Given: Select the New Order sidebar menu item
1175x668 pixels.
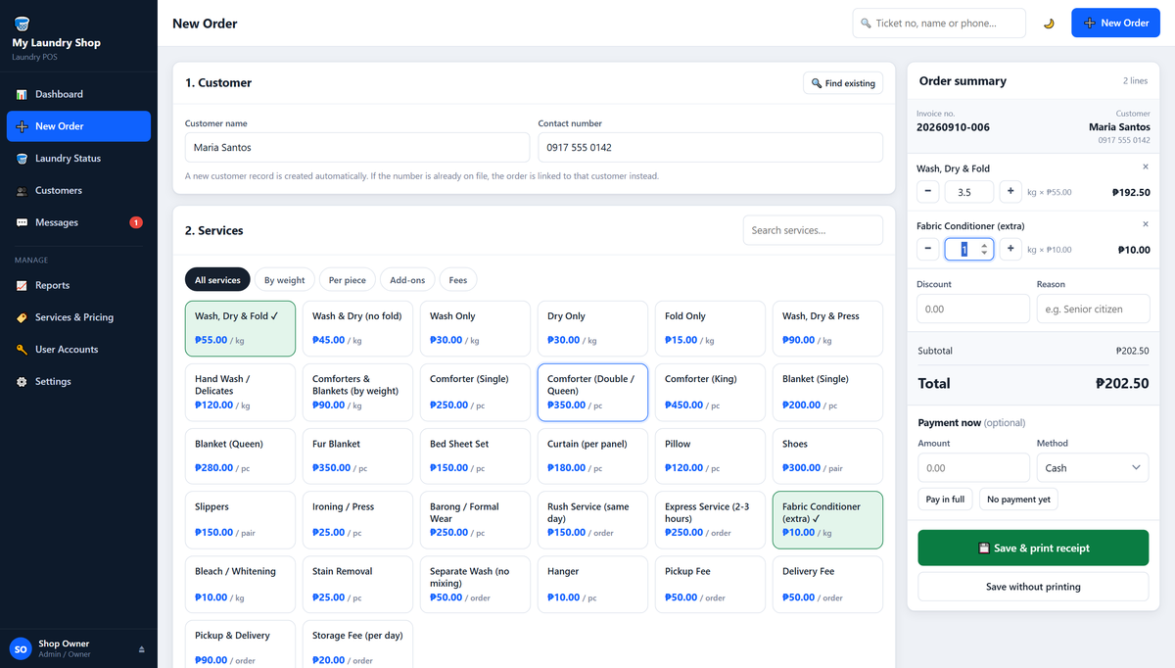Looking at the screenshot, I should (x=78, y=126).
